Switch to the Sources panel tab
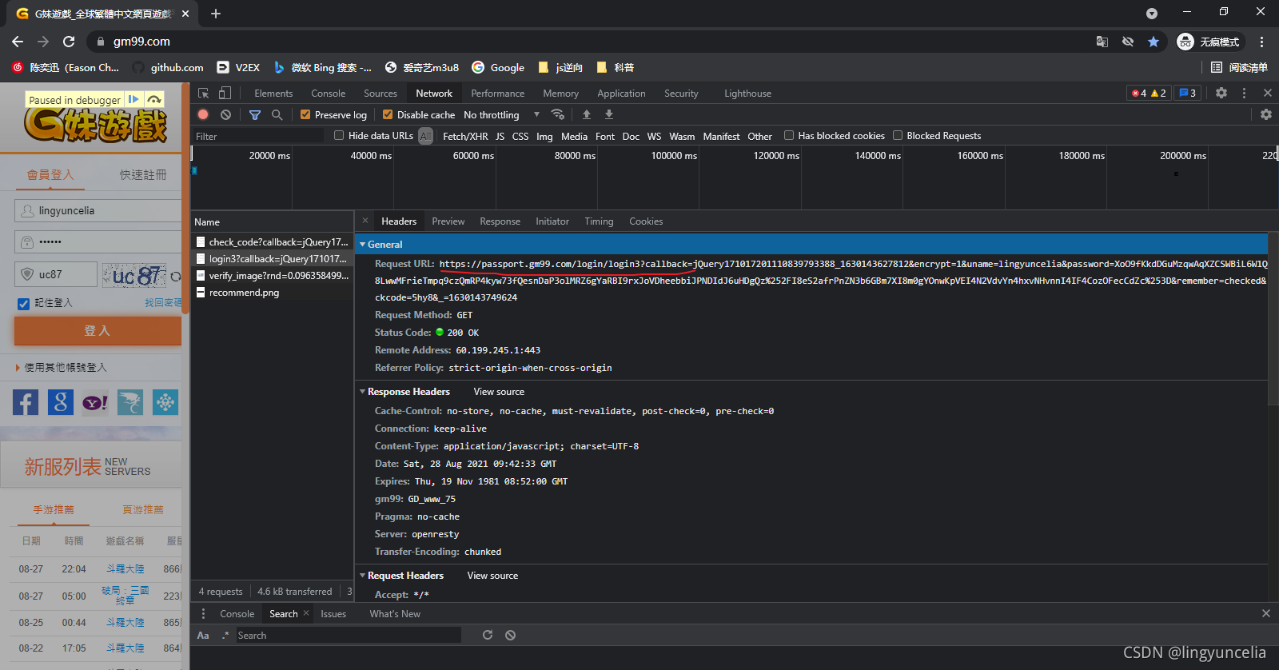Image resolution: width=1279 pixels, height=670 pixels. point(381,93)
